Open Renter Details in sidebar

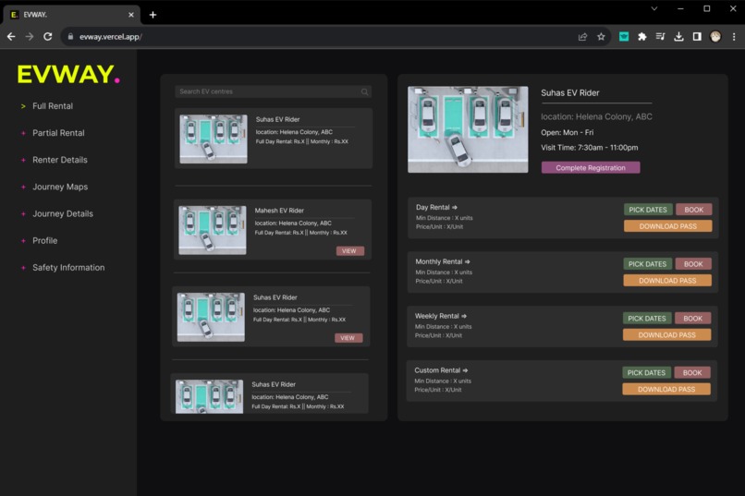60,160
